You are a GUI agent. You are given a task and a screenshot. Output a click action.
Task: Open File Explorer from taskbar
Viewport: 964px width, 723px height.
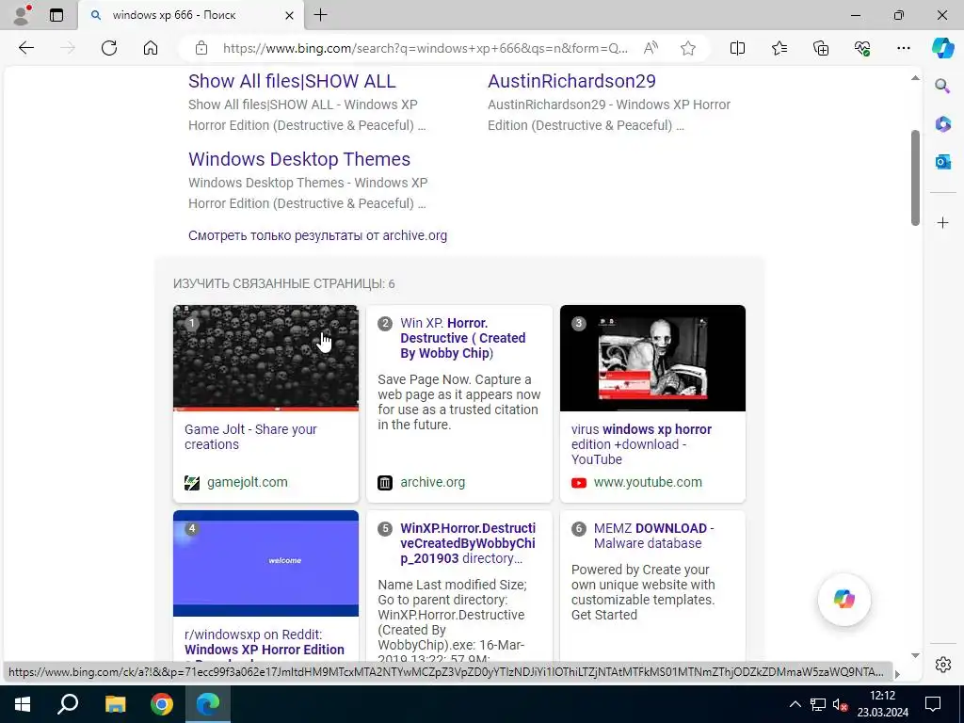[x=115, y=704]
